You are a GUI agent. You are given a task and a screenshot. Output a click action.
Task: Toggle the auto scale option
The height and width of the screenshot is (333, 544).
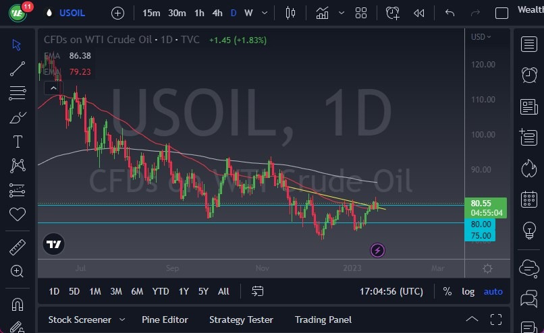click(x=493, y=291)
